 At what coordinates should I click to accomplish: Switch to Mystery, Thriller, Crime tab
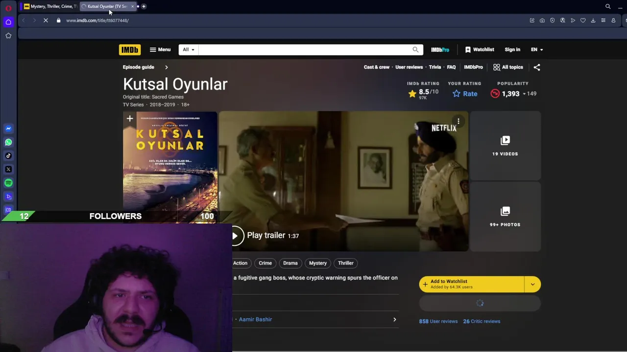click(50, 6)
